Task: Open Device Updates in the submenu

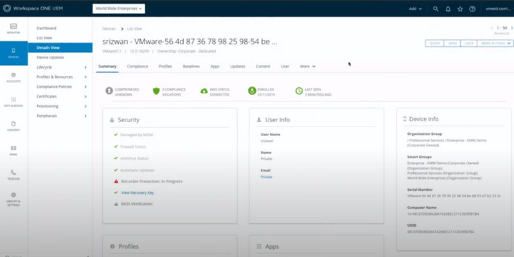Action: (x=51, y=57)
